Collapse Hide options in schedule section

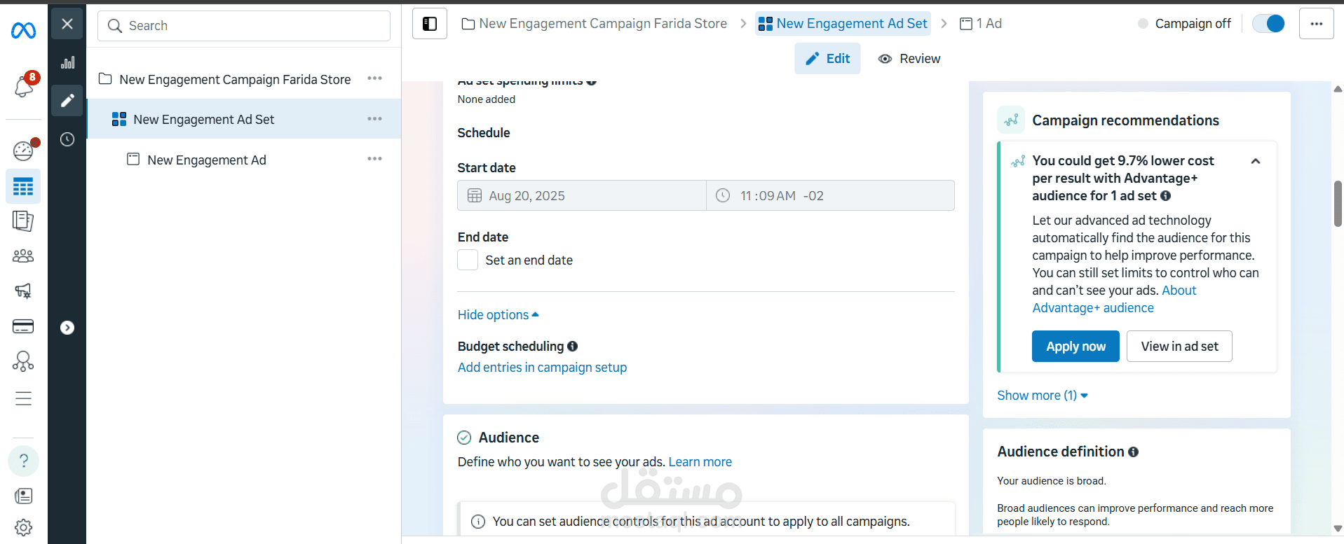pos(498,315)
